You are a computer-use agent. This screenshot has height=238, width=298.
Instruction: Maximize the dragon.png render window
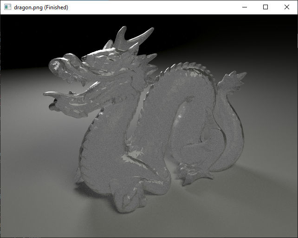click(266, 7)
